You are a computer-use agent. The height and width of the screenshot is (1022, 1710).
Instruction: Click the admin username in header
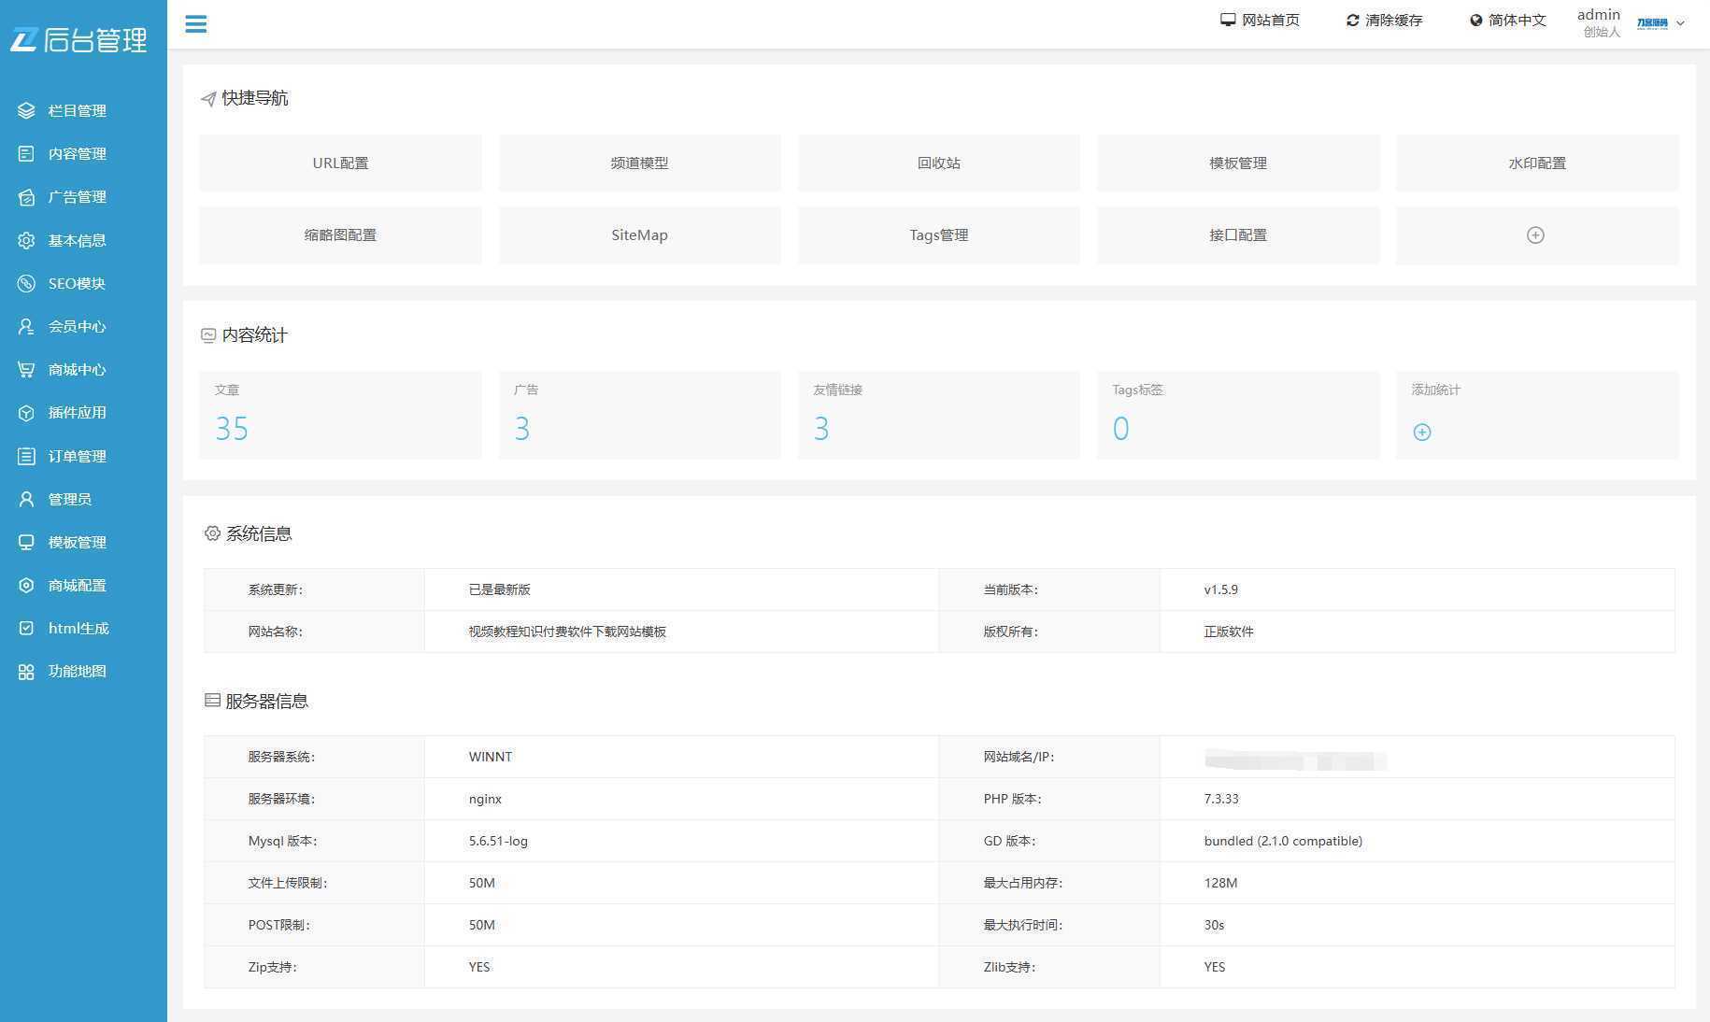(x=1599, y=14)
